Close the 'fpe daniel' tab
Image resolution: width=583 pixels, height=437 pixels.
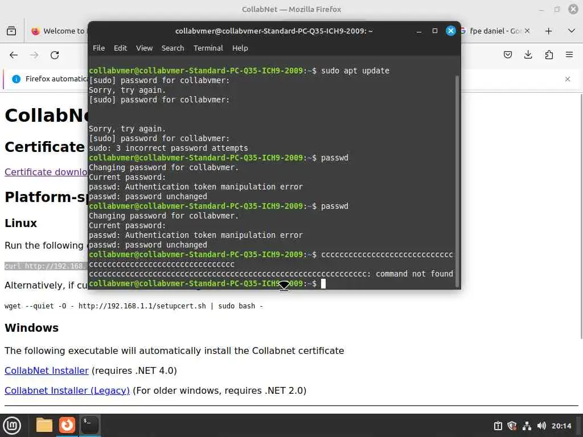527,31
